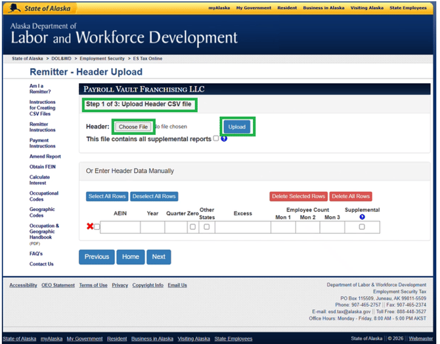
Task: Open My Government top menu
Action: pyautogui.click(x=253, y=8)
